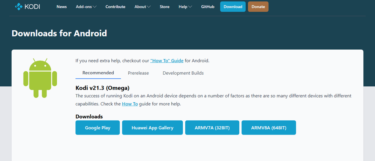This screenshot has height=161, width=375.
Task: Follow the How To link in description
Action: [x=130, y=104]
